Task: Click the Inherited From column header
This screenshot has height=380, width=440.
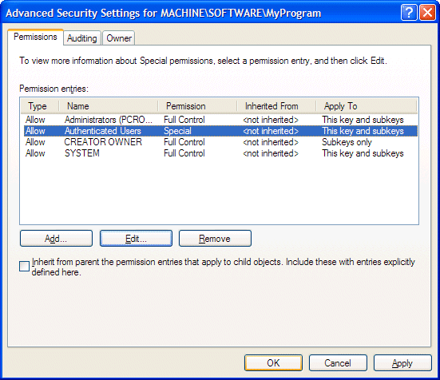Action: point(276,106)
